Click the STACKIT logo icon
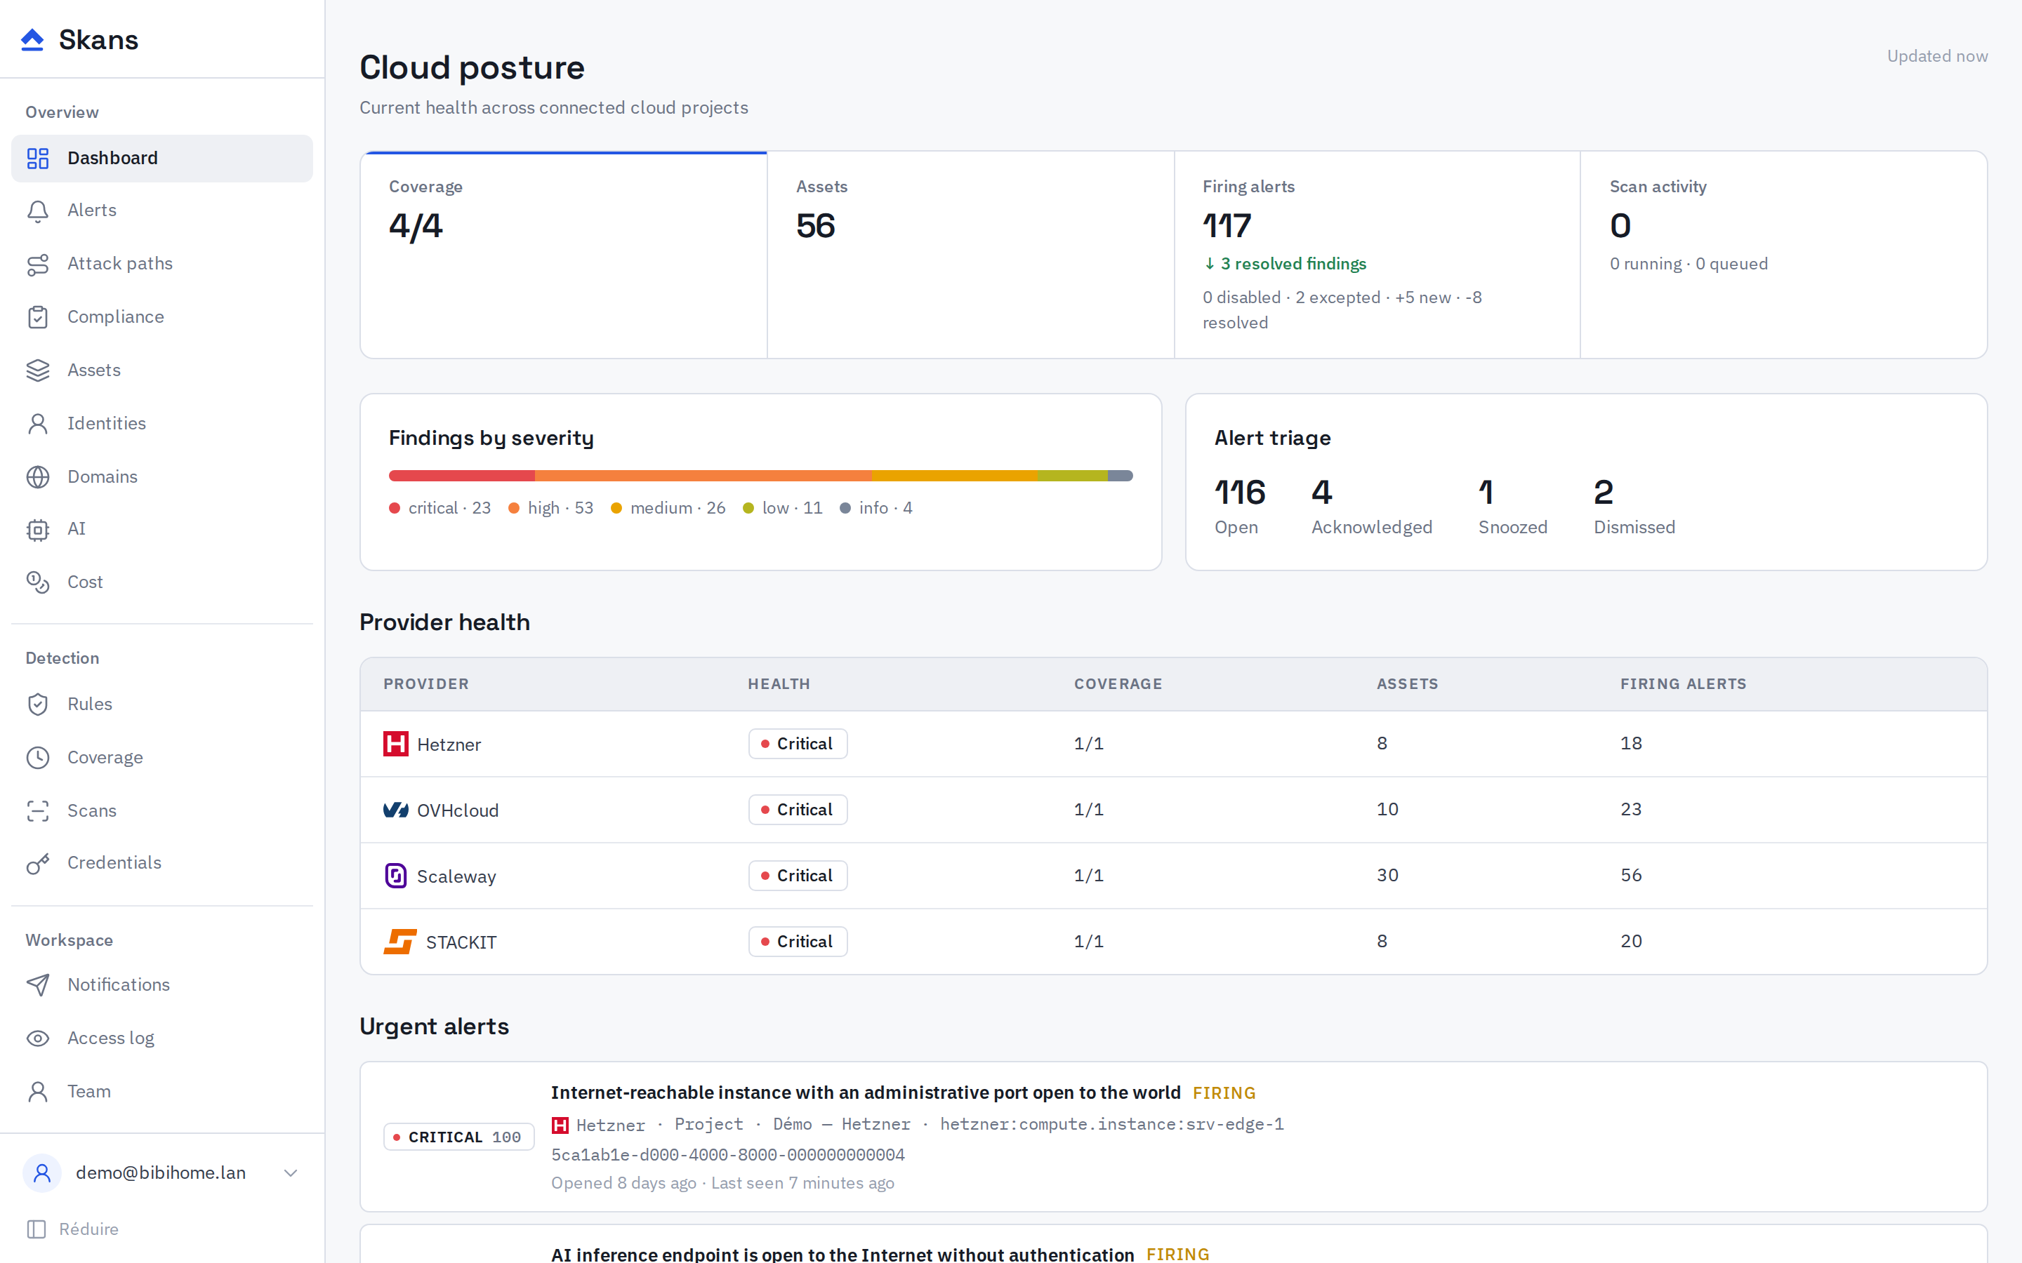2022x1263 pixels. point(400,942)
